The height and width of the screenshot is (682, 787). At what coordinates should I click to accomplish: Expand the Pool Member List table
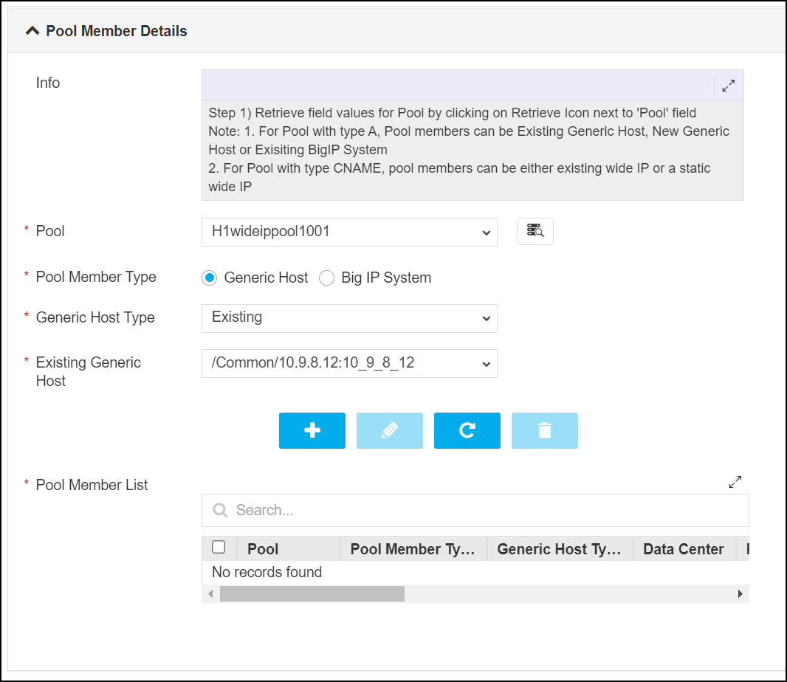(735, 482)
